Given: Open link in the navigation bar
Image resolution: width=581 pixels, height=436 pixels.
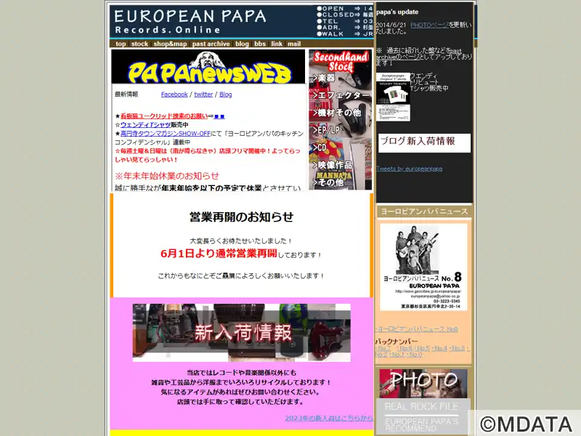Looking at the screenshot, I should (x=277, y=44).
